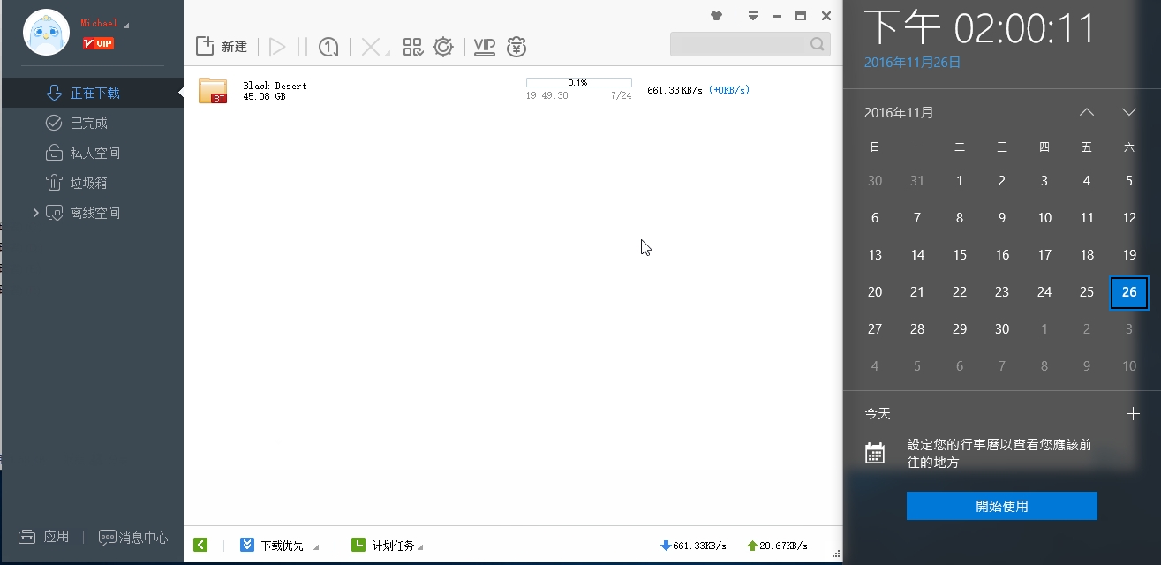1161x565 pixels.
Task: Click the start download play icon
Action: (x=277, y=47)
